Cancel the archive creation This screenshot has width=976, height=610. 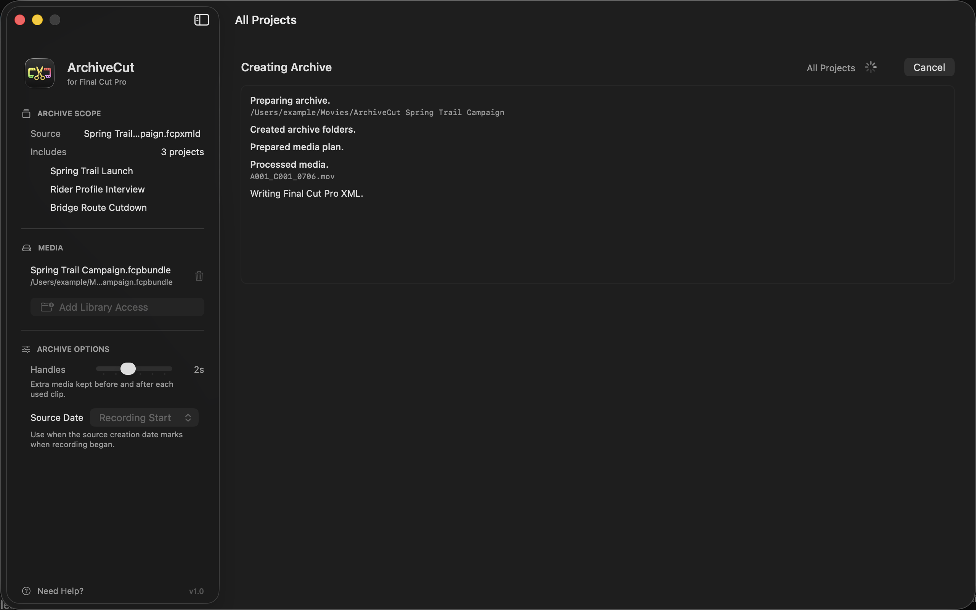tap(929, 67)
